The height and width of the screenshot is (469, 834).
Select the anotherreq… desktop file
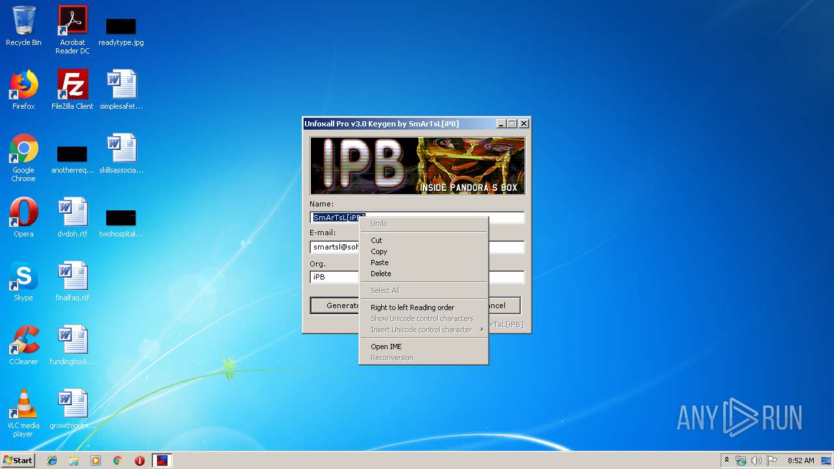tap(72, 160)
